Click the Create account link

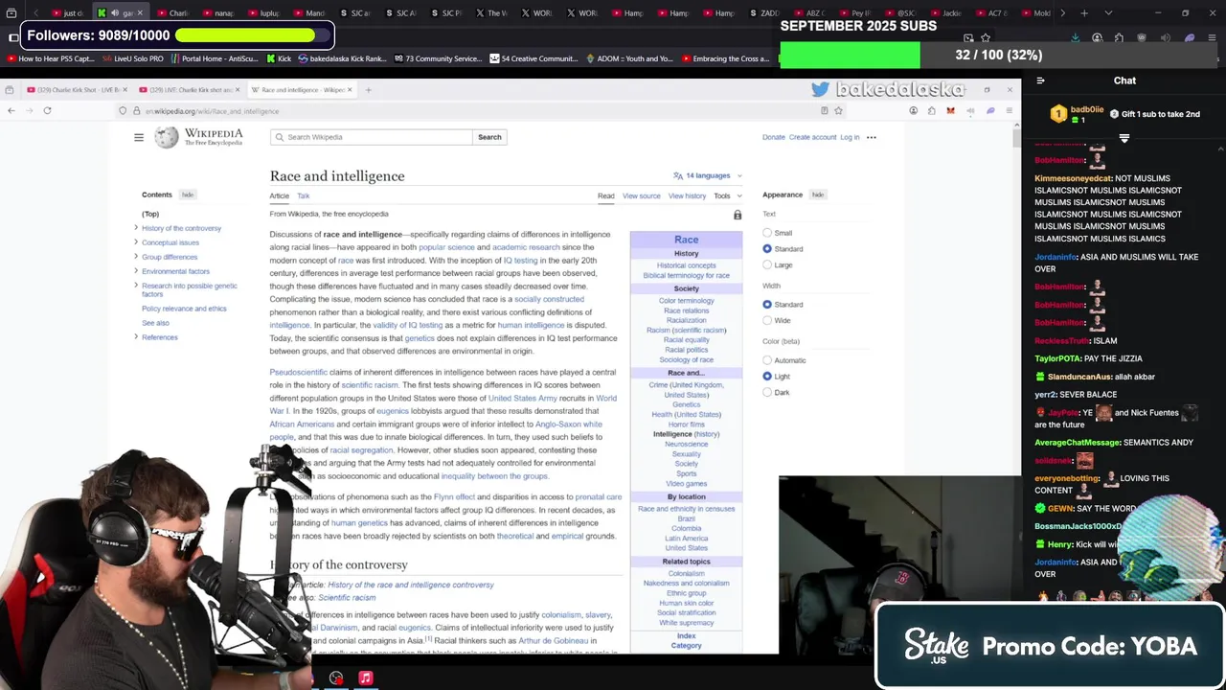812,137
